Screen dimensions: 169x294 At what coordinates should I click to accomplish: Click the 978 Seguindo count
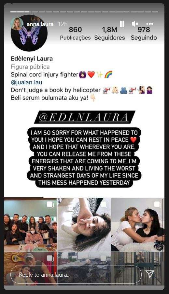pyautogui.click(x=144, y=33)
